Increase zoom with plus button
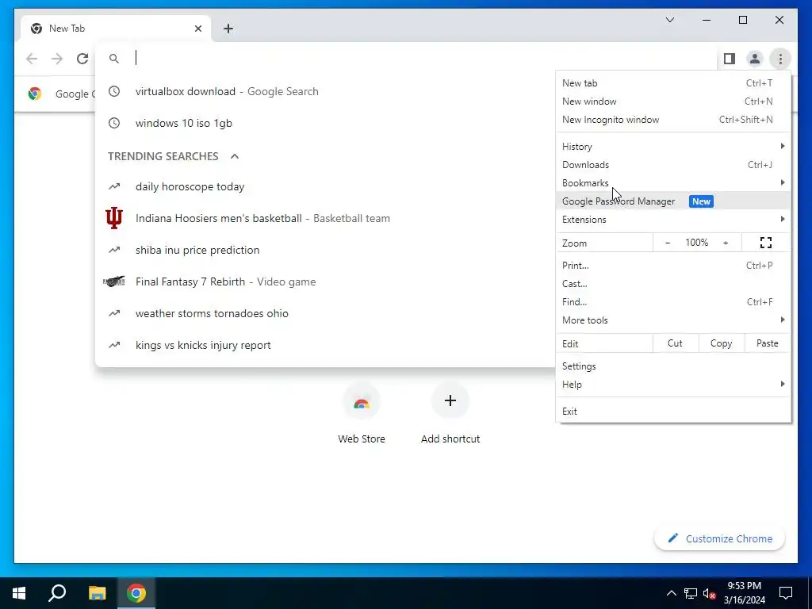Viewport: 812px width, 609px height. point(726,243)
